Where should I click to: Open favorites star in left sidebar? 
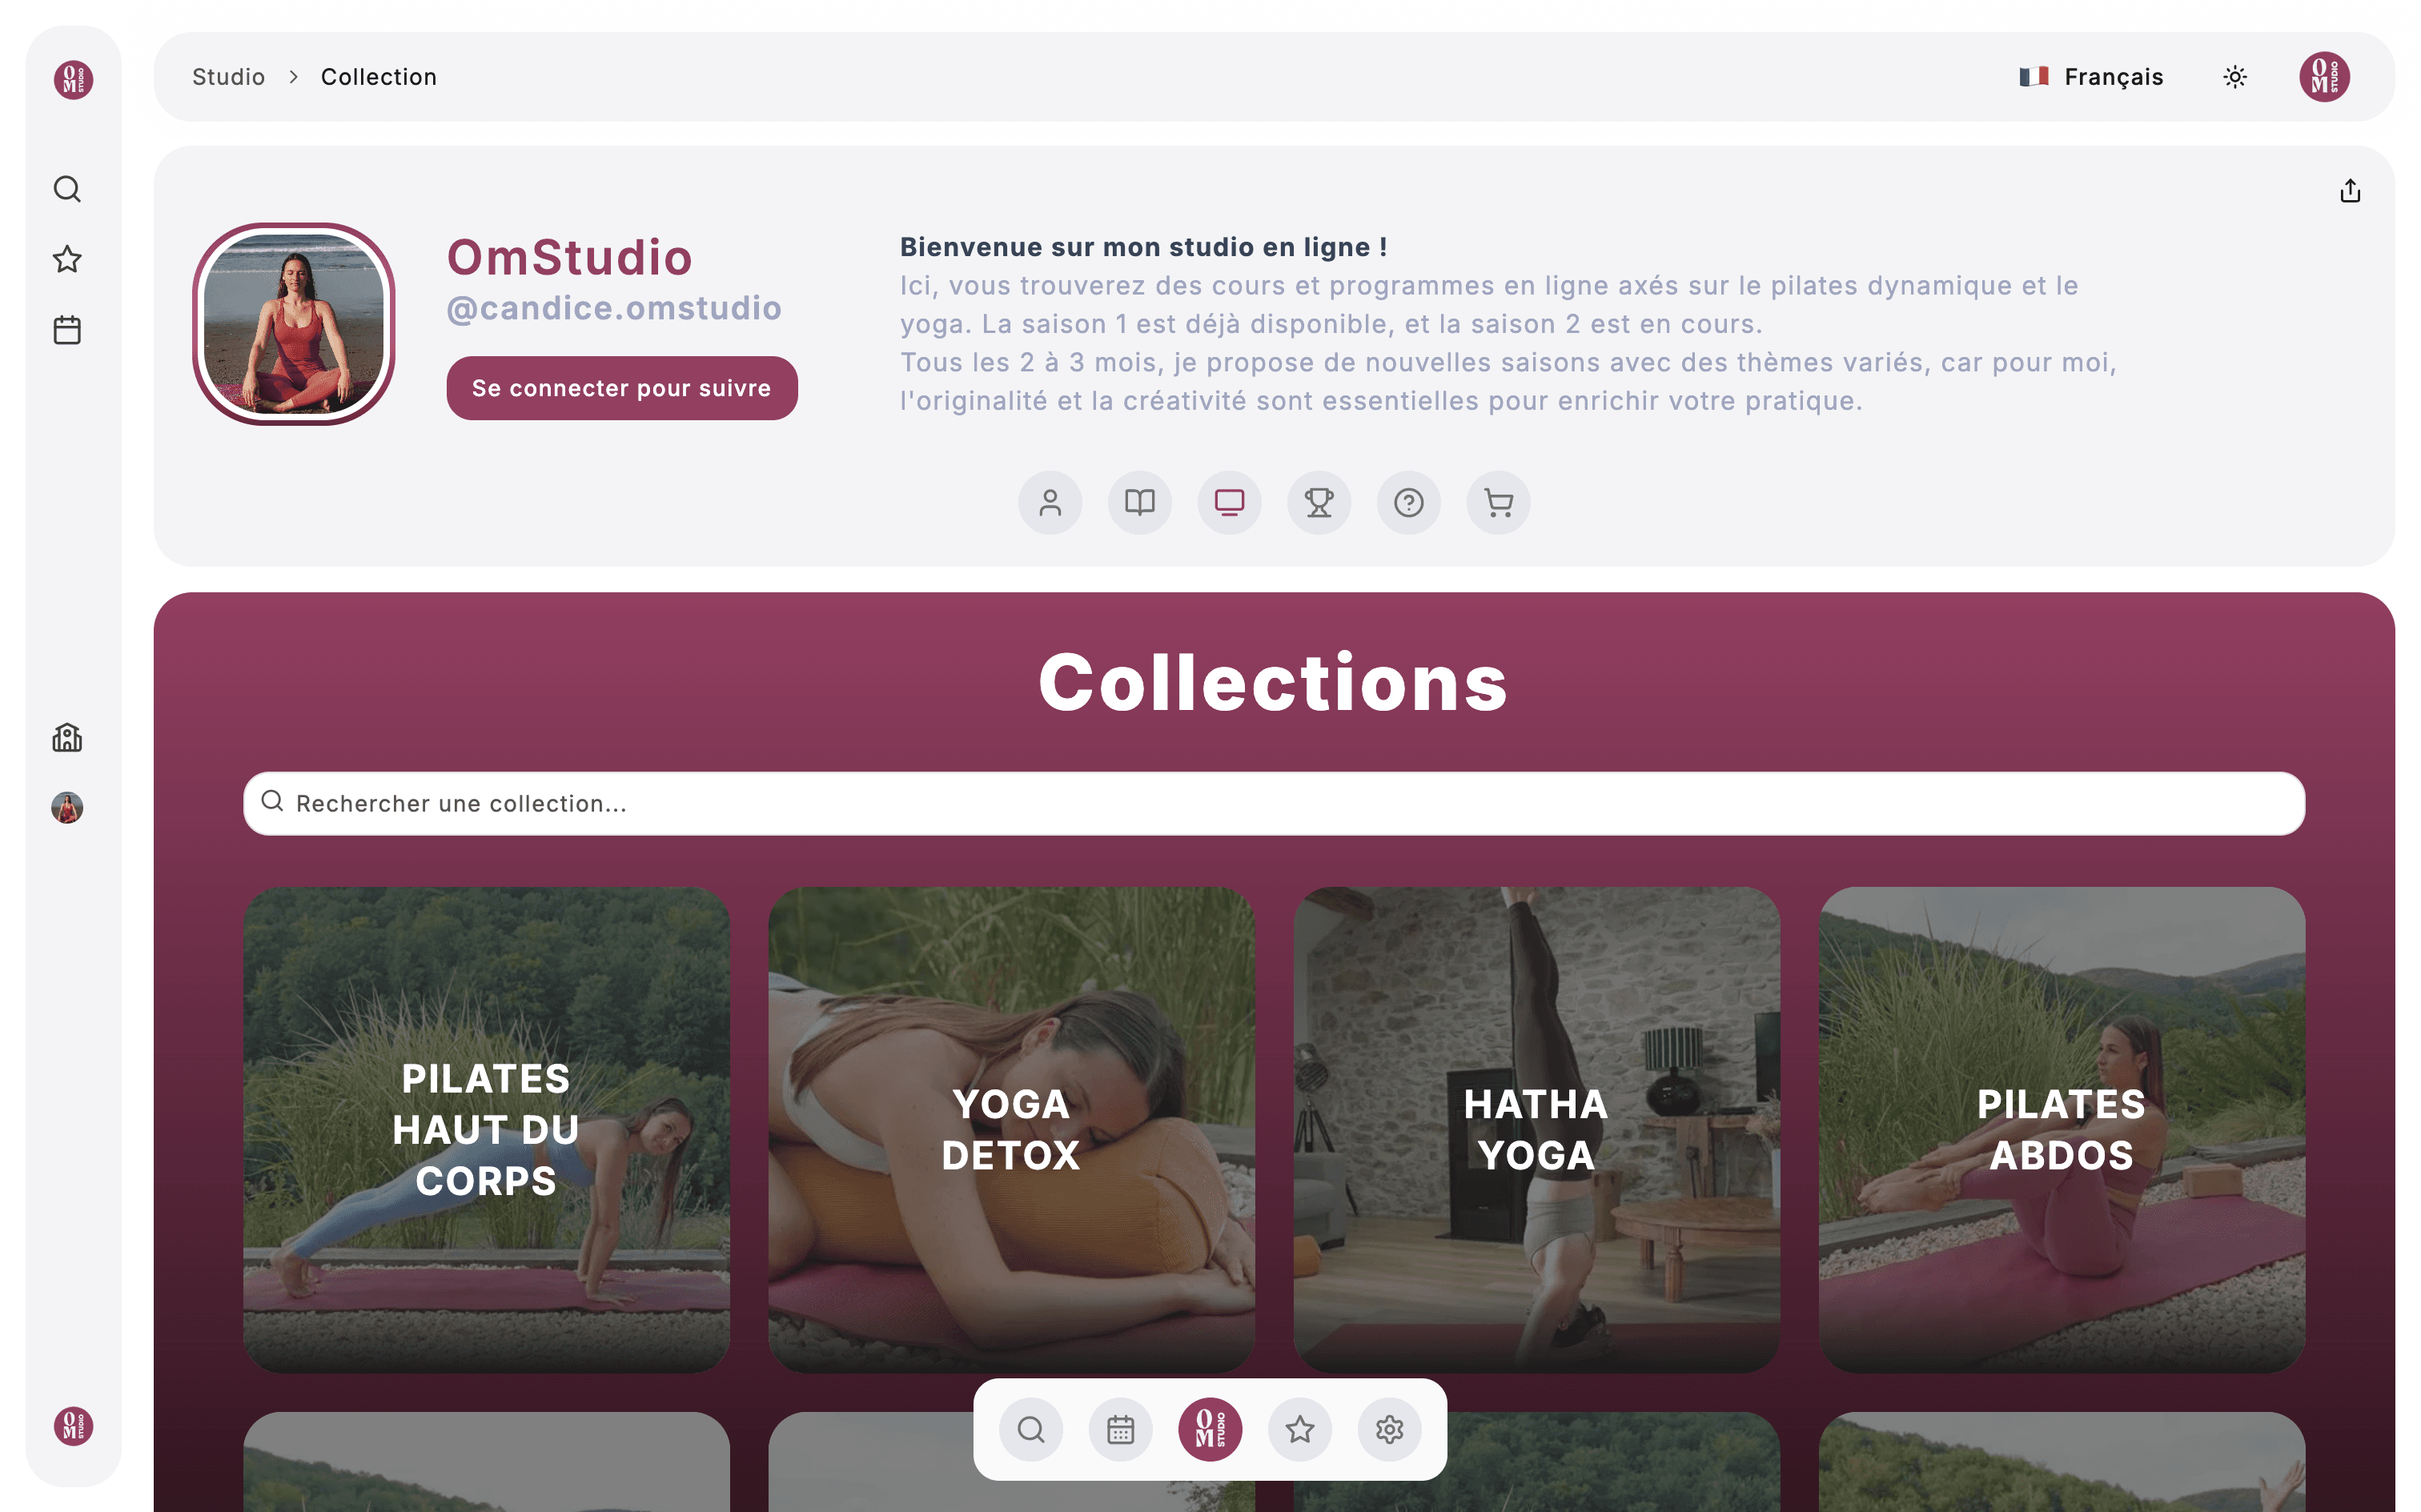[67, 259]
